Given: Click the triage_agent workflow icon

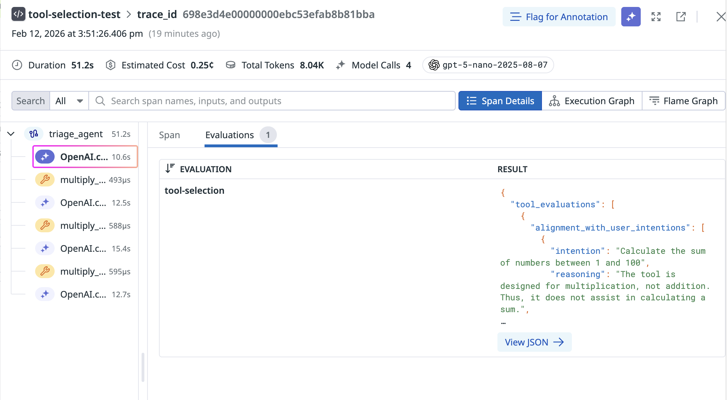Looking at the screenshot, I should (34, 134).
